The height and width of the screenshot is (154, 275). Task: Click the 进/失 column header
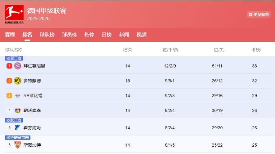tap(219, 50)
